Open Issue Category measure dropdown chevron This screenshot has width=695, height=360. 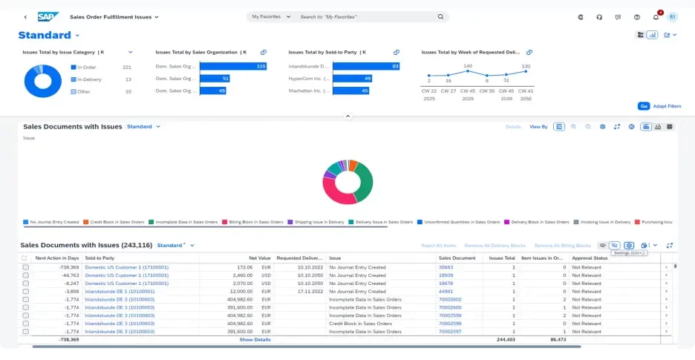(x=131, y=52)
